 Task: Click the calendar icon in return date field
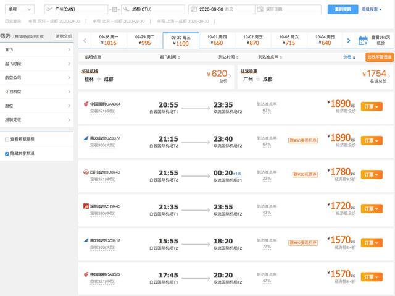pyautogui.click(x=260, y=9)
